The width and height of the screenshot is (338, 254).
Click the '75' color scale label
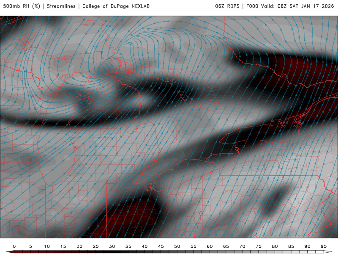(x=259, y=246)
